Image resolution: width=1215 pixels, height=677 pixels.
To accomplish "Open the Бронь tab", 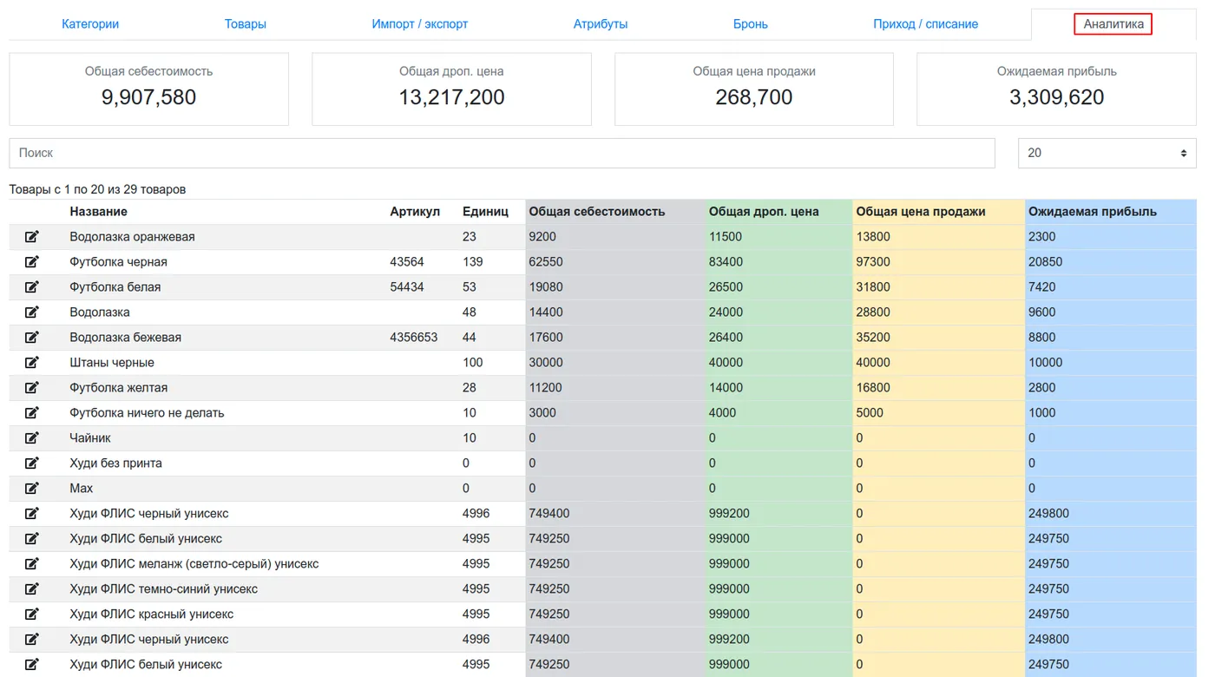I will (x=751, y=24).
